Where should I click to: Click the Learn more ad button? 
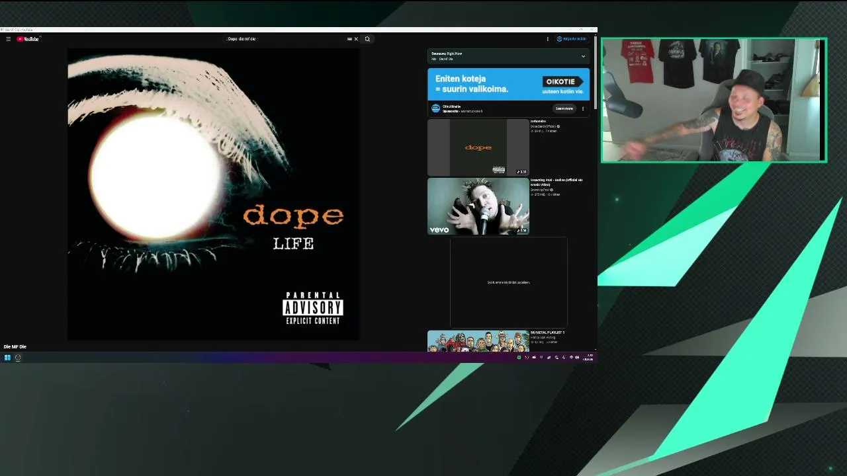(564, 108)
